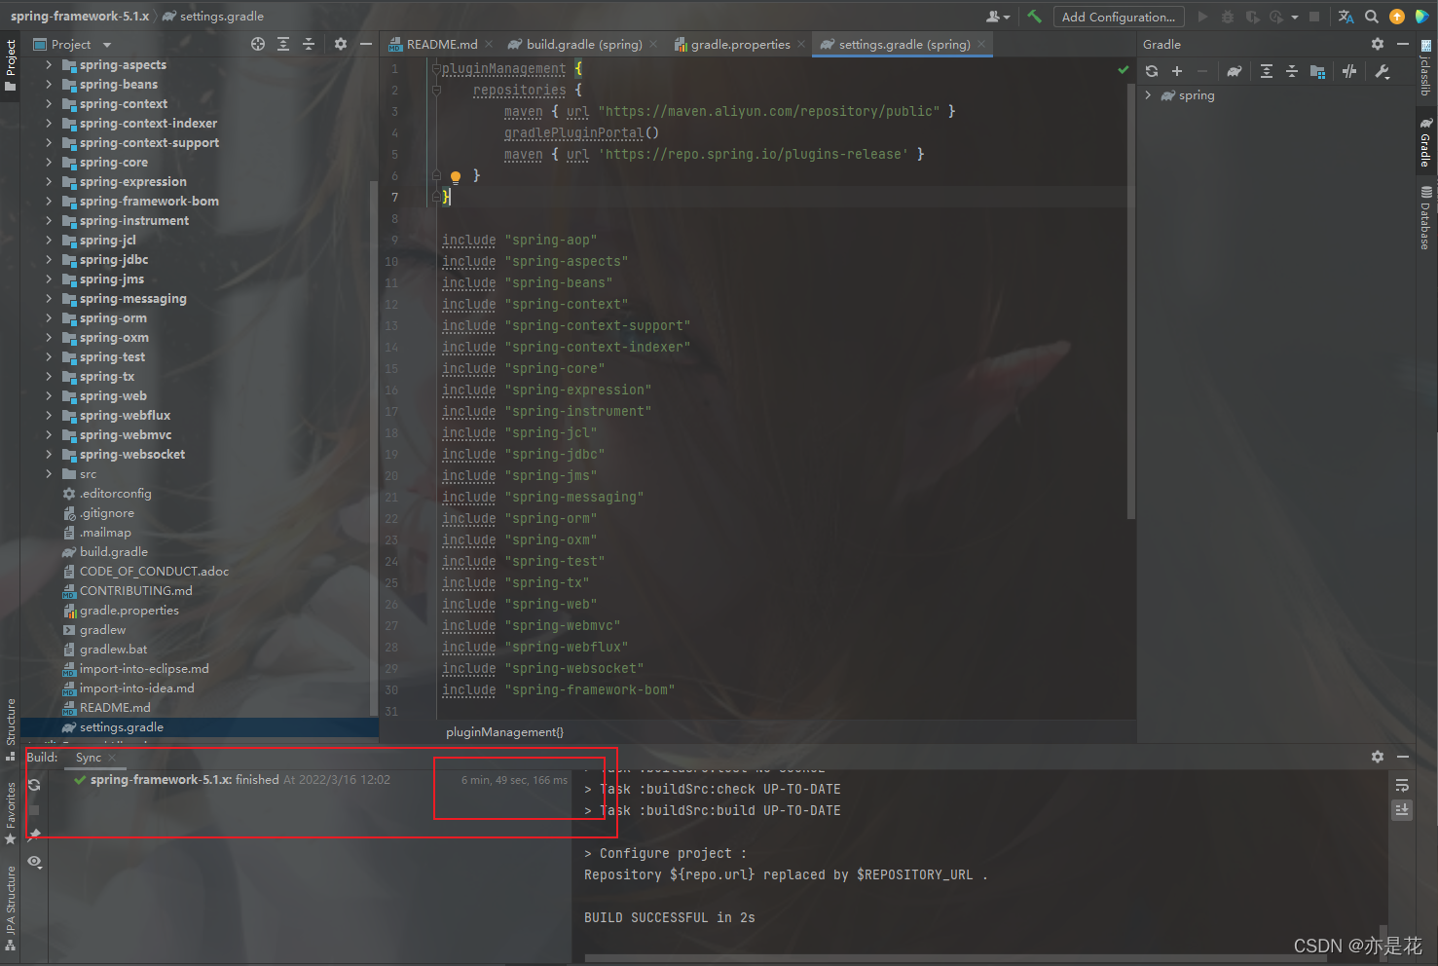Click the plus icon to link Gradle project

tap(1177, 71)
